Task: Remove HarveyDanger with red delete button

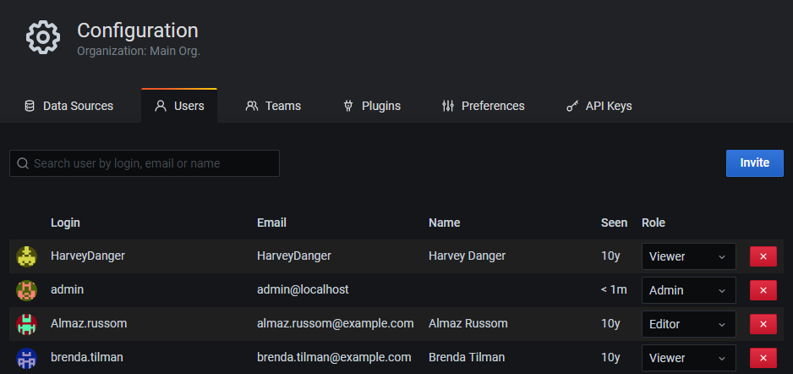Action: click(x=763, y=256)
